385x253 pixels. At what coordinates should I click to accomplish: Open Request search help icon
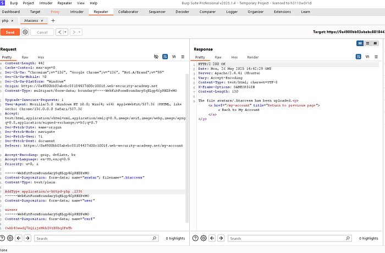pyautogui.click(x=2, y=238)
